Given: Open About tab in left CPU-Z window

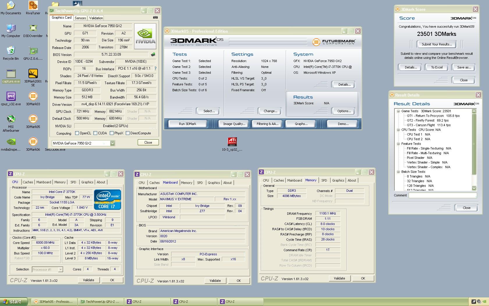Looking at the screenshot, I should point(101,182).
